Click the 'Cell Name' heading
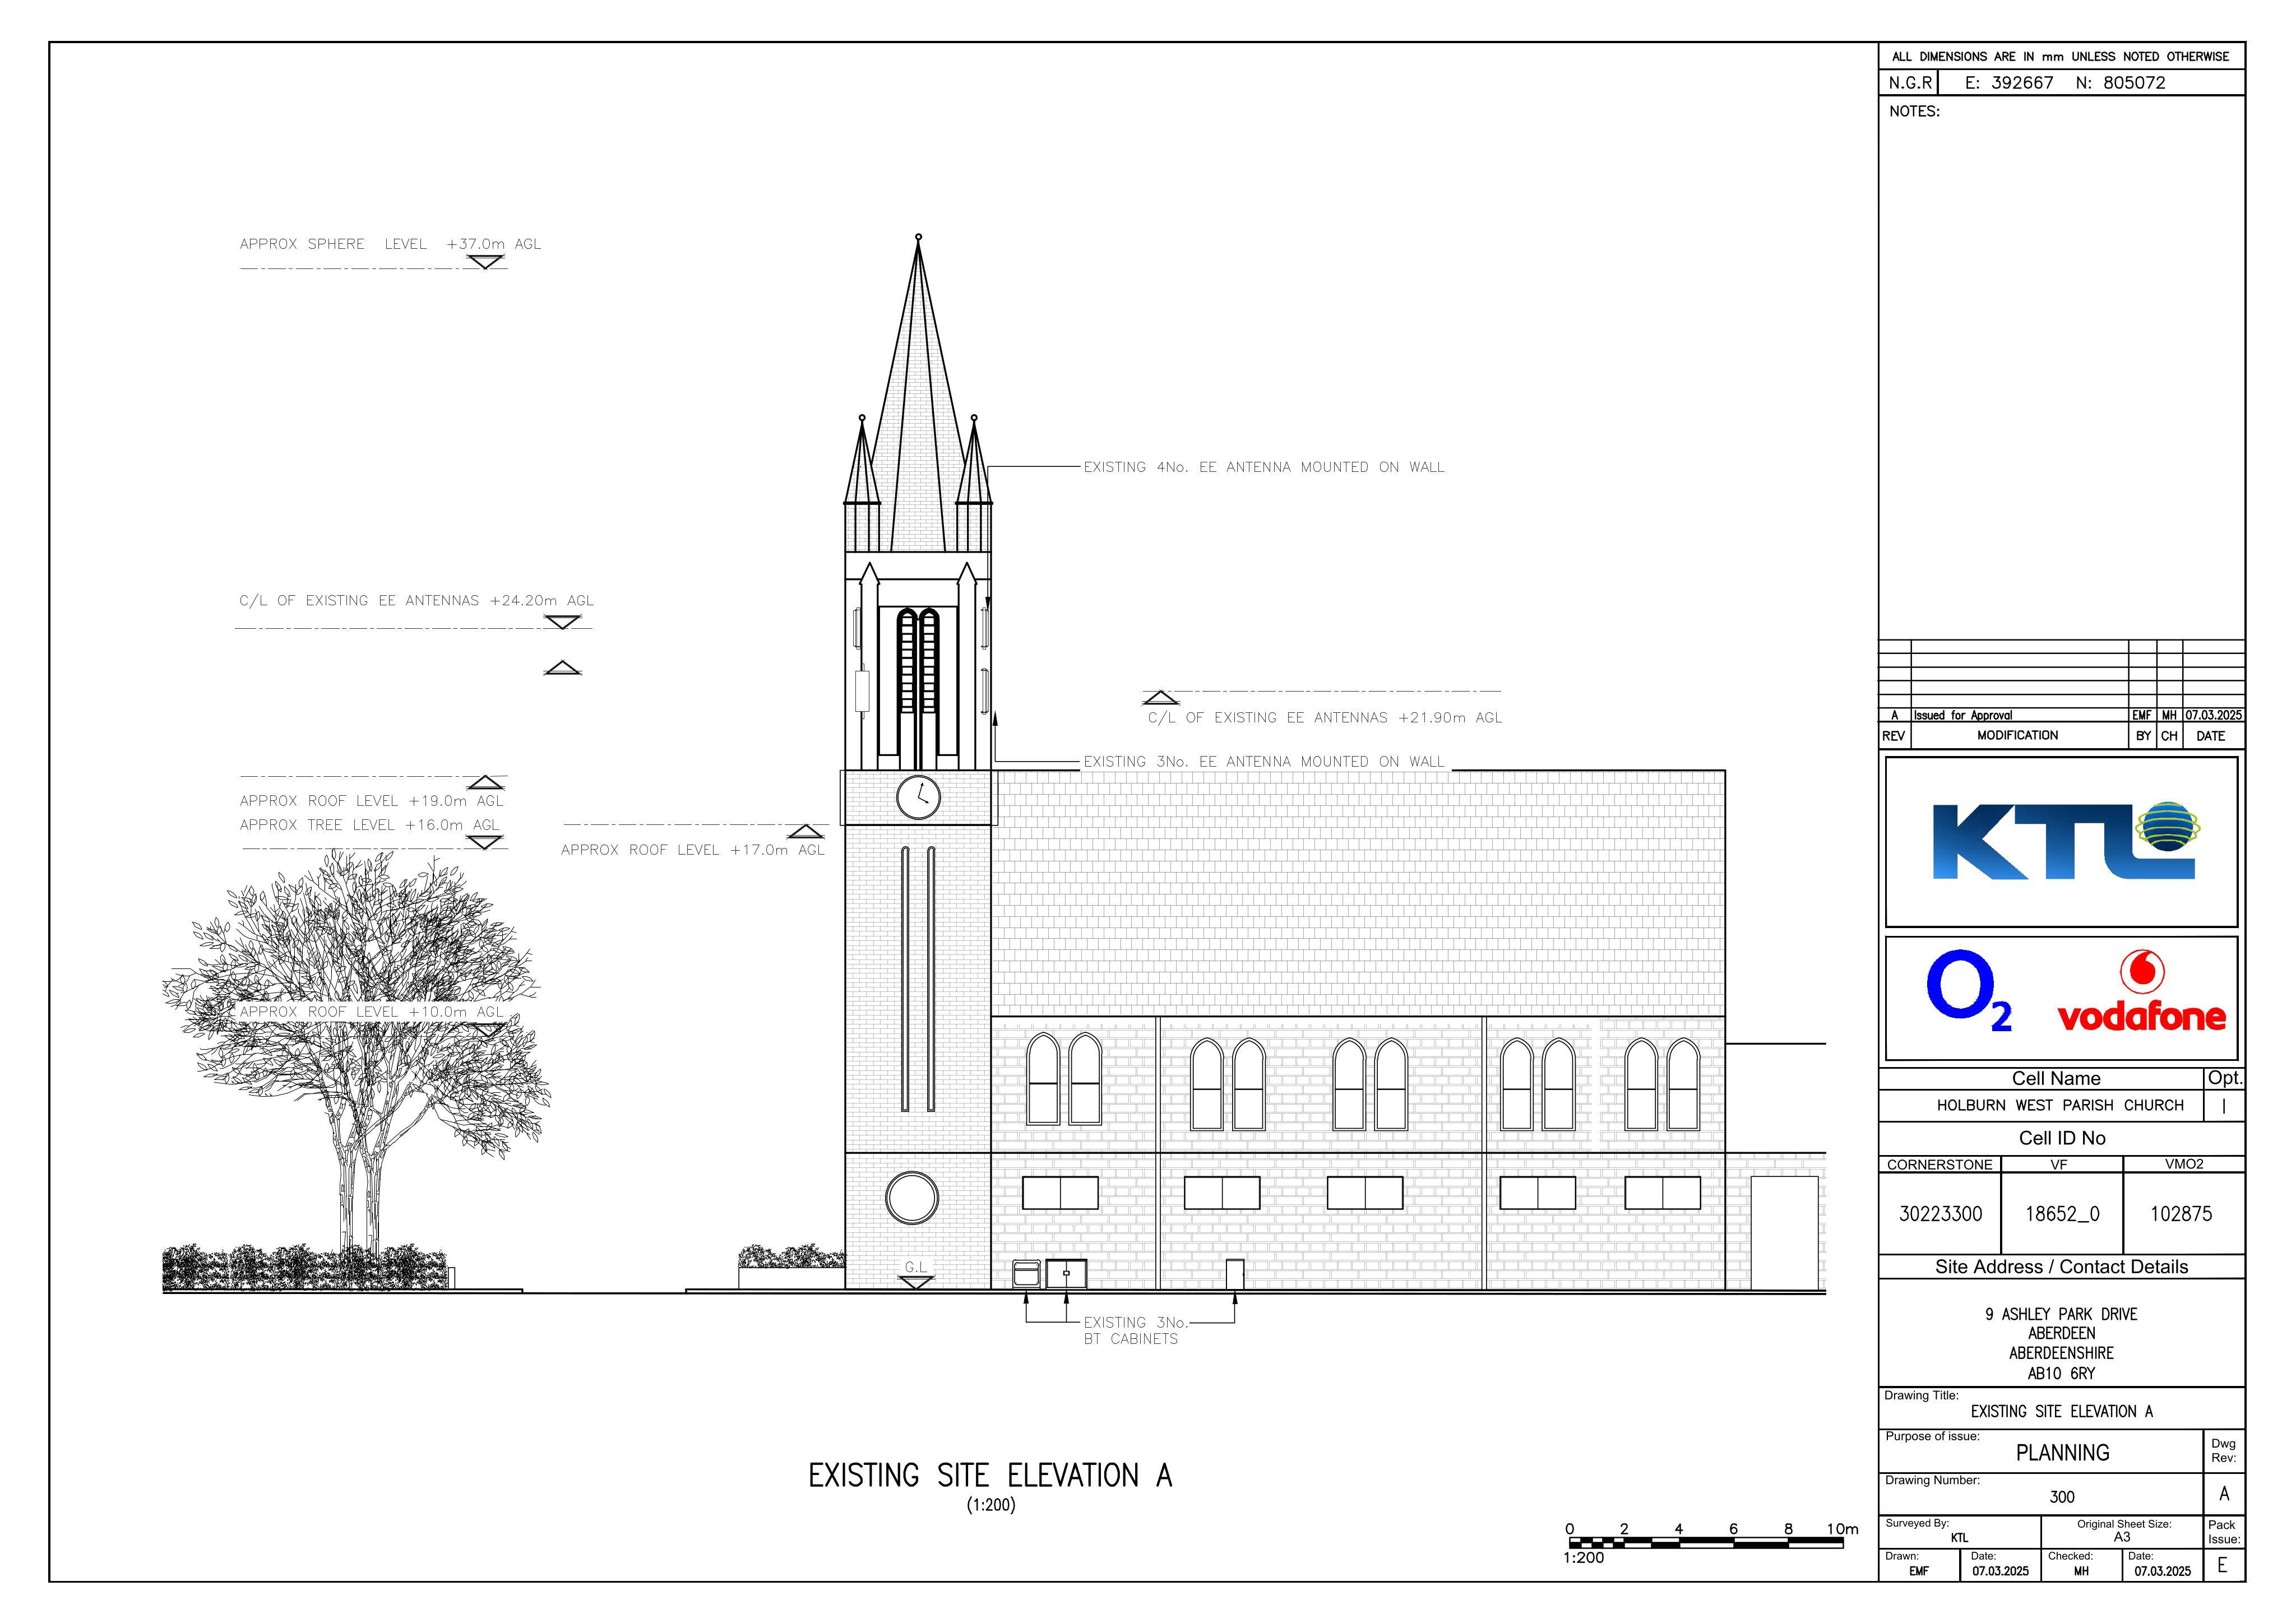The image size is (2296, 1623). tap(2056, 1079)
